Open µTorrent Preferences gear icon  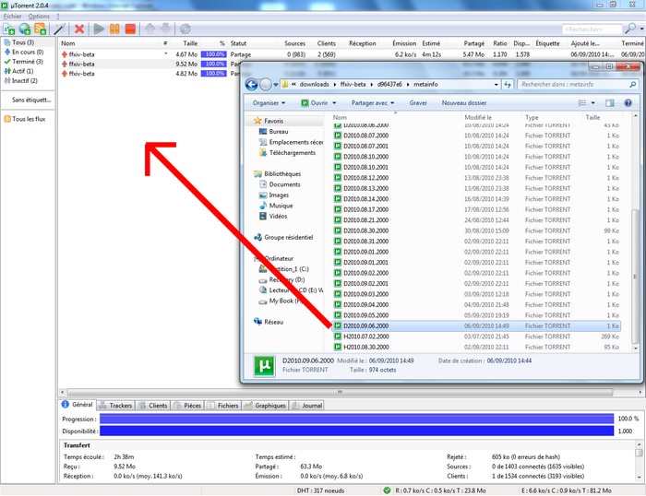[185, 29]
